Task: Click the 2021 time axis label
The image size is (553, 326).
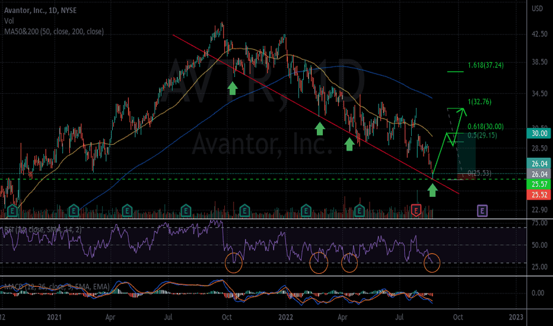Action: [x=55, y=317]
